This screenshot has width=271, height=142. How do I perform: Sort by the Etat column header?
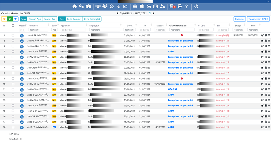click(x=219, y=26)
